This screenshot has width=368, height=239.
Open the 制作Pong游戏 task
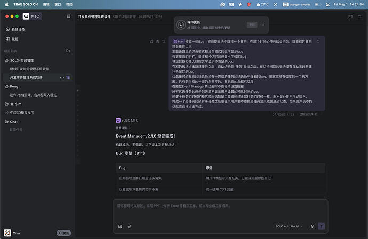coord(33,95)
